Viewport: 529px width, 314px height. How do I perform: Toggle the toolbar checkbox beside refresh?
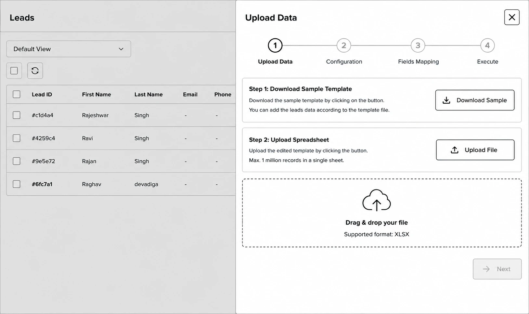click(14, 71)
